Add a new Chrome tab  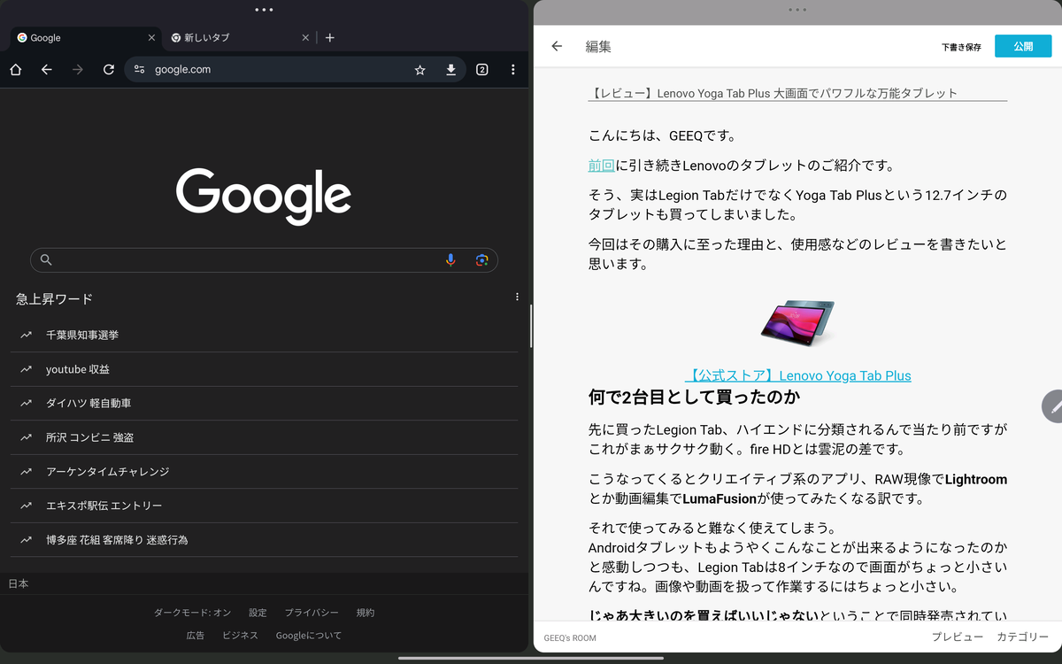[x=330, y=38]
